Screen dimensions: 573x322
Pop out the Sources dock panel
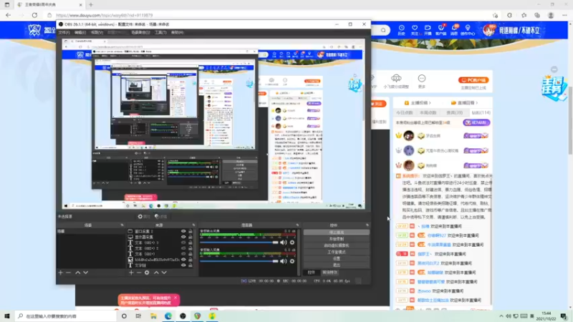193,225
